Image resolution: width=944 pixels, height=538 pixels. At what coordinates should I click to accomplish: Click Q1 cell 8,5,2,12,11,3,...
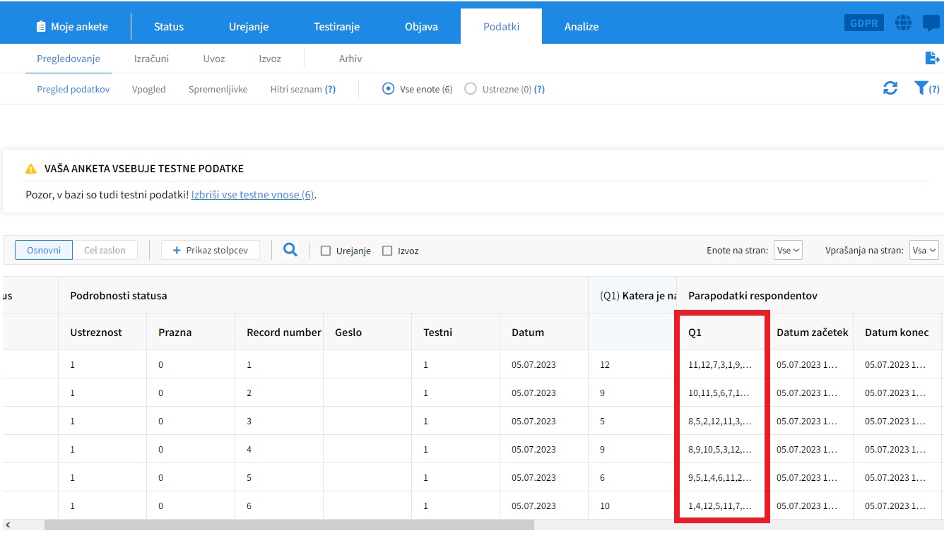click(721, 421)
